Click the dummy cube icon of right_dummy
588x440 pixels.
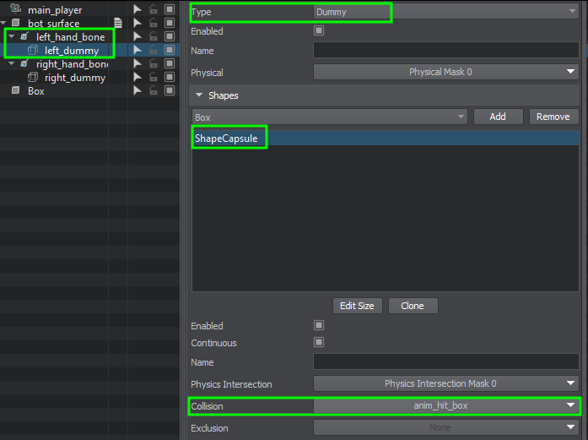tap(34, 78)
